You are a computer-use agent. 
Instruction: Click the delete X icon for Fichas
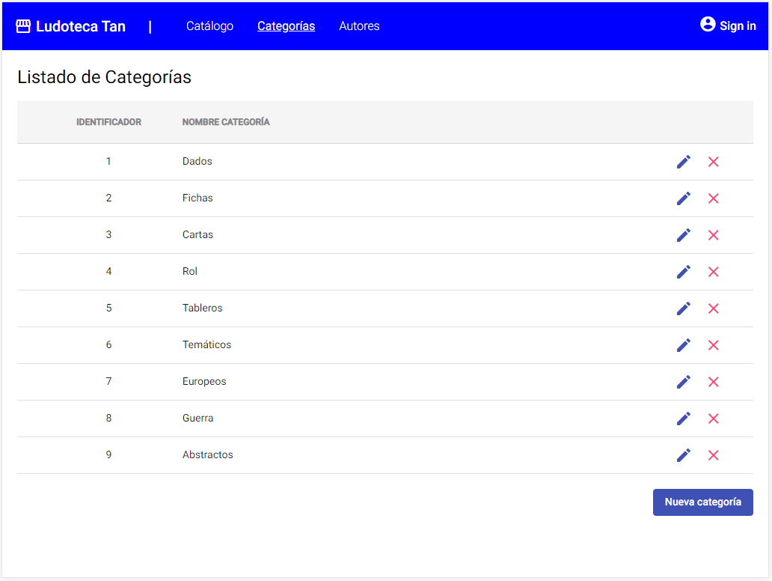coord(713,198)
